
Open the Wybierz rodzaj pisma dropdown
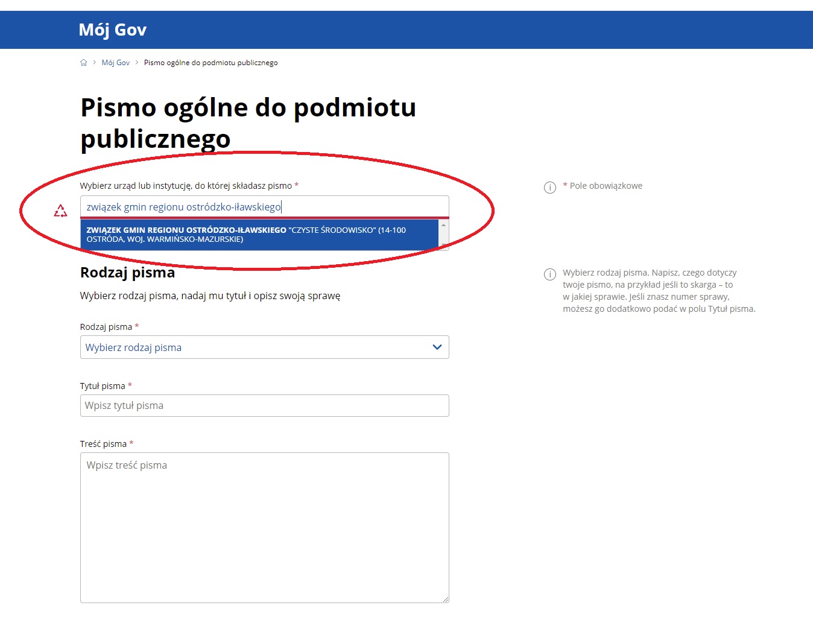coord(265,347)
